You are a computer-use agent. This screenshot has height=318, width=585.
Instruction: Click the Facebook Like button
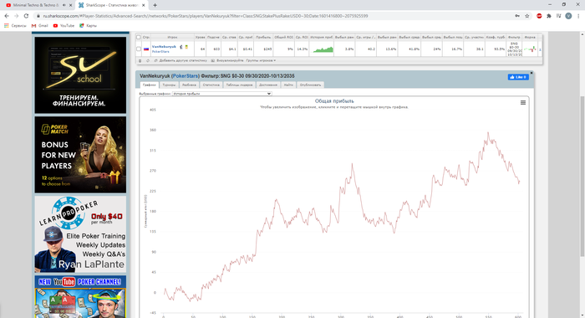(x=518, y=77)
